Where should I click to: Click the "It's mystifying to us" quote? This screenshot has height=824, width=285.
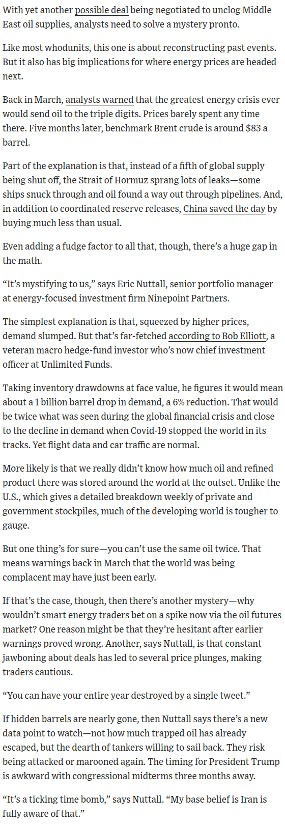pyautogui.click(x=138, y=291)
